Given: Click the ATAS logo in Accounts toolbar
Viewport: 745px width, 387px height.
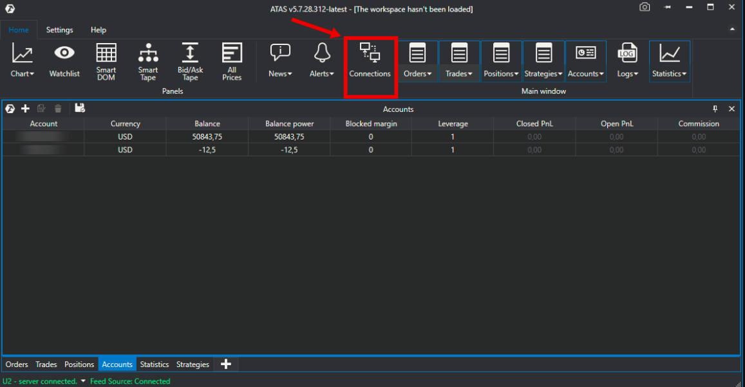Looking at the screenshot, I should [x=10, y=109].
